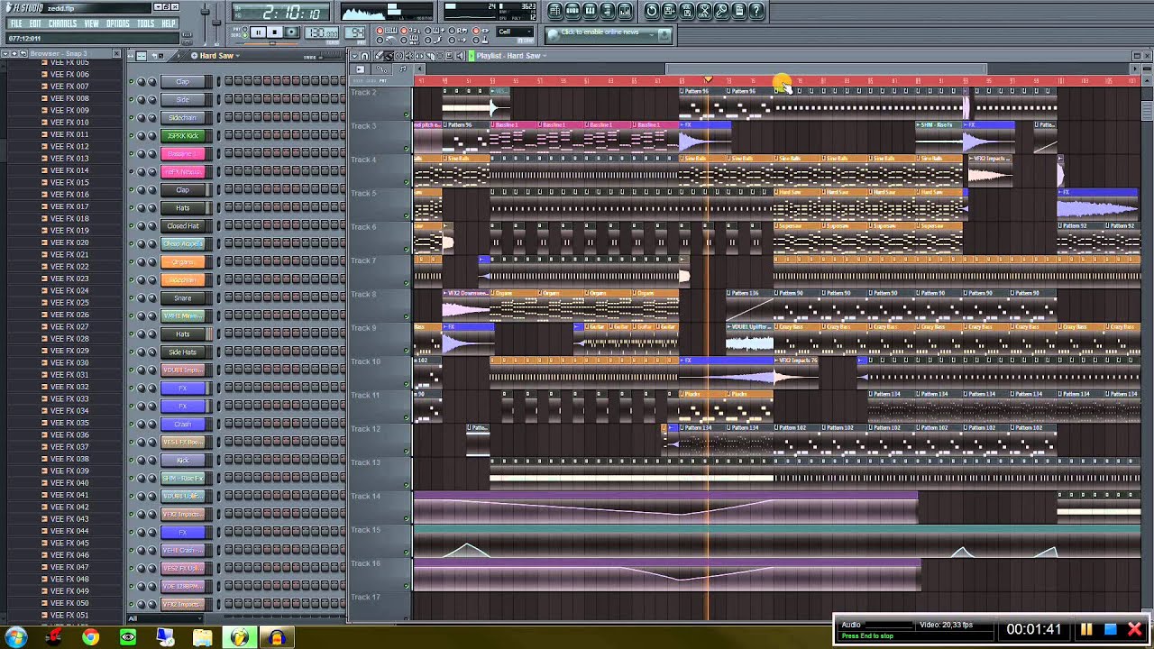Stop playback with the transport stop button

275,32
